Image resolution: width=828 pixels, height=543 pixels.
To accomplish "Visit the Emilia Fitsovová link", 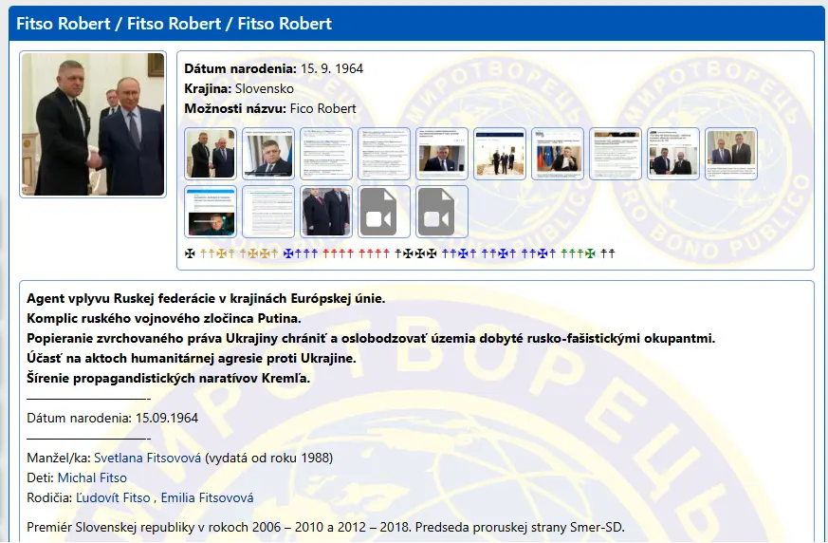I will [207, 497].
